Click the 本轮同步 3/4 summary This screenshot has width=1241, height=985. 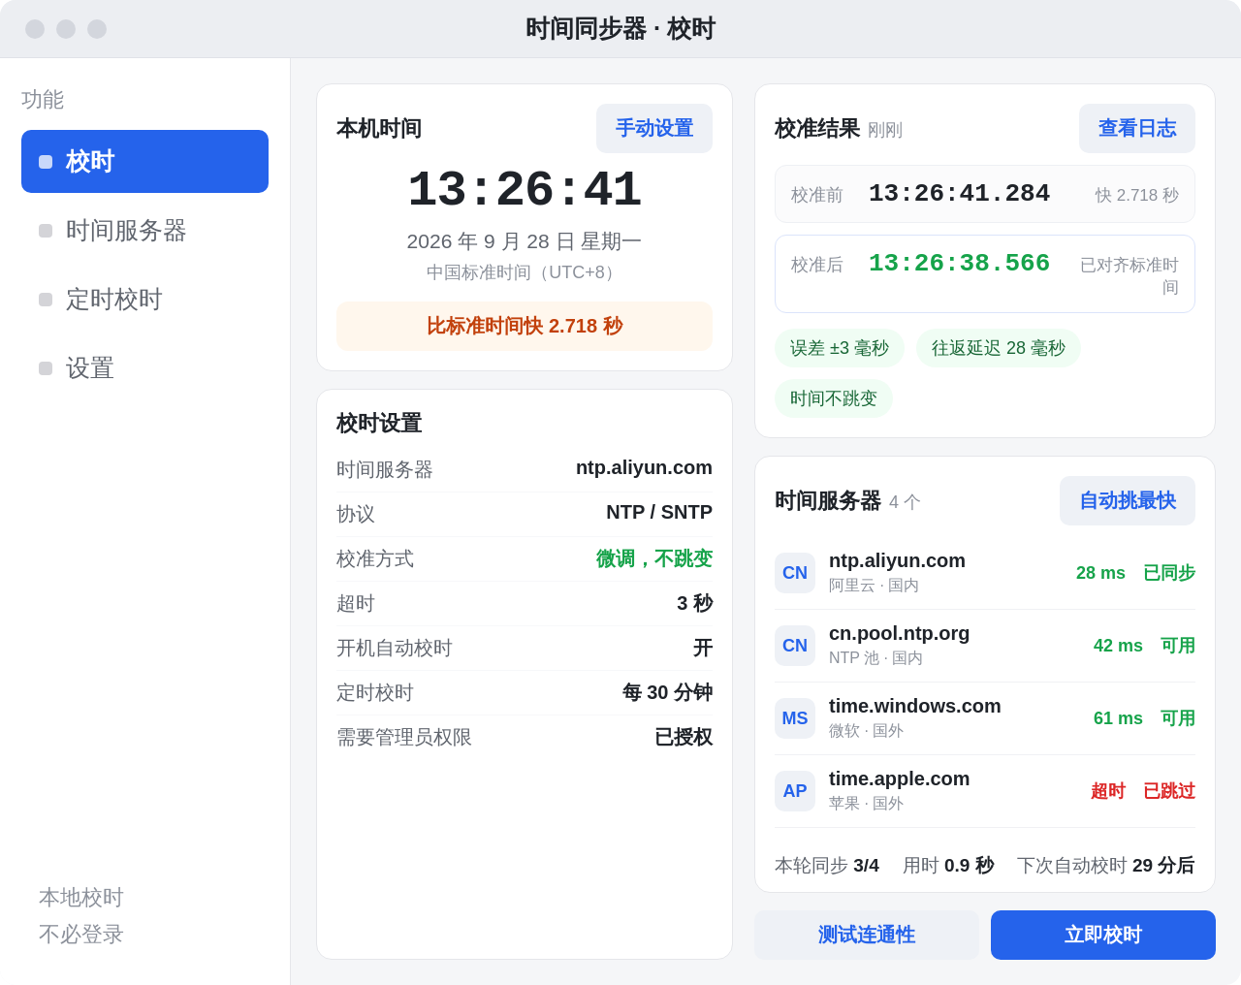[827, 866]
